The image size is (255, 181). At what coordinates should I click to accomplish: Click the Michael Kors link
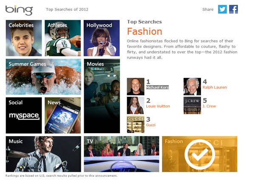[157, 87]
